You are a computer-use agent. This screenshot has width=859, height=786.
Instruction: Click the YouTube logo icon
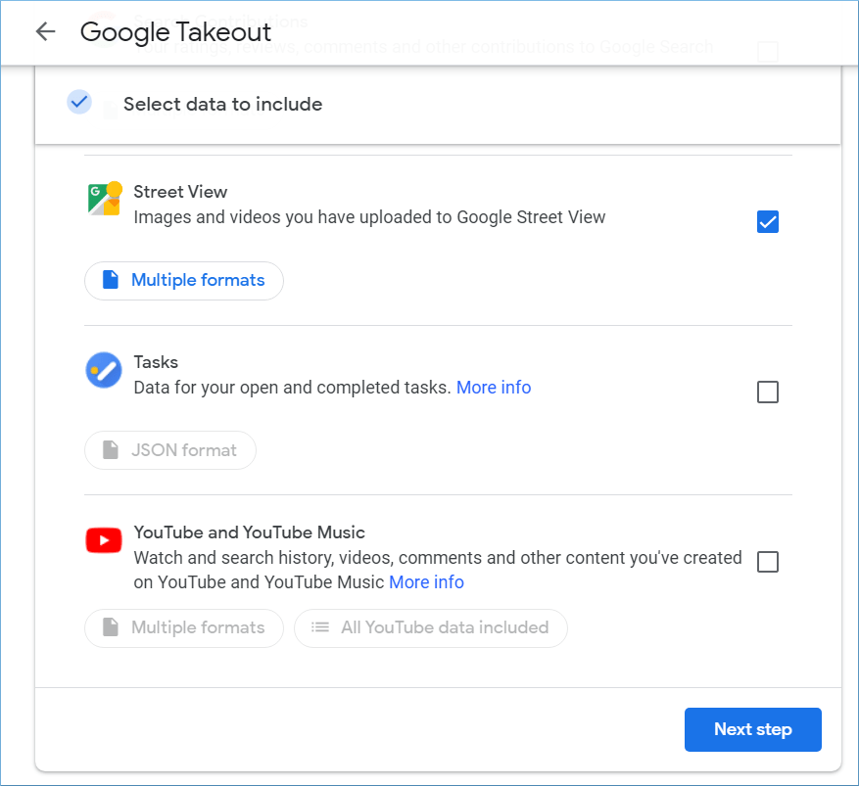pos(104,540)
